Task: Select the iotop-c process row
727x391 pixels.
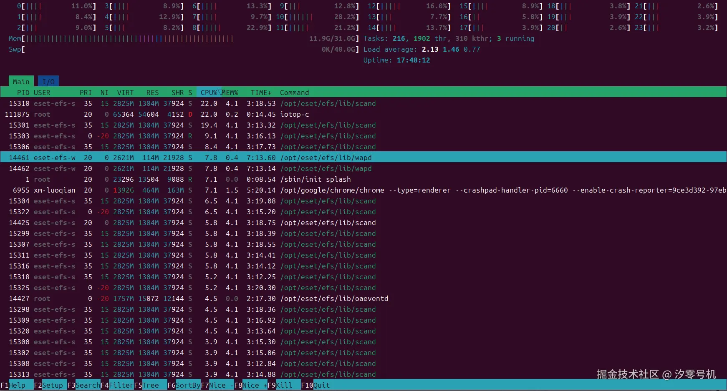Action: click(363, 114)
